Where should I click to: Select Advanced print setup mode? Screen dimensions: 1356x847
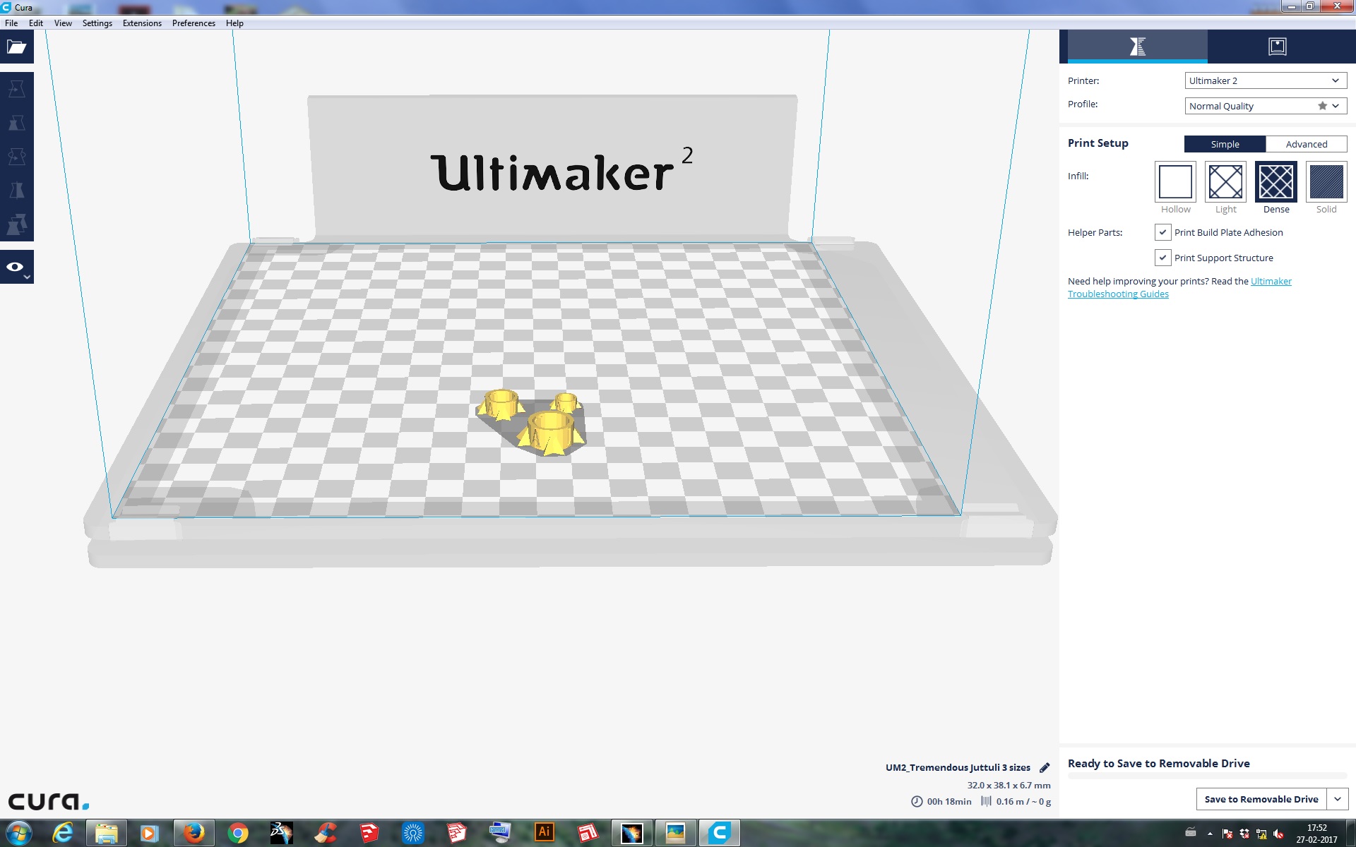point(1307,144)
